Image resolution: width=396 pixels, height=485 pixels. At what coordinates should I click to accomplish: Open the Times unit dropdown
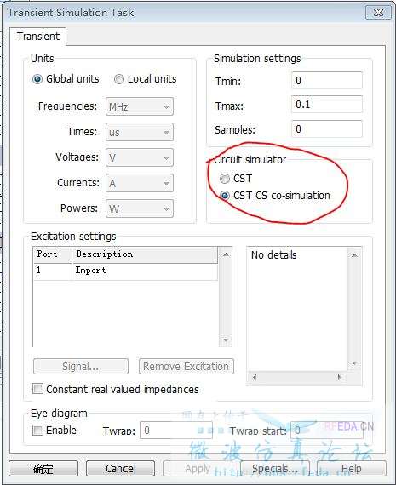pyautogui.click(x=140, y=132)
